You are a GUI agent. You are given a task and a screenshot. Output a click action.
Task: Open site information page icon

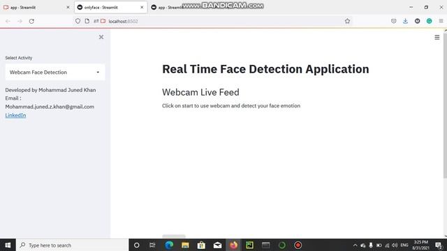(87, 21)
